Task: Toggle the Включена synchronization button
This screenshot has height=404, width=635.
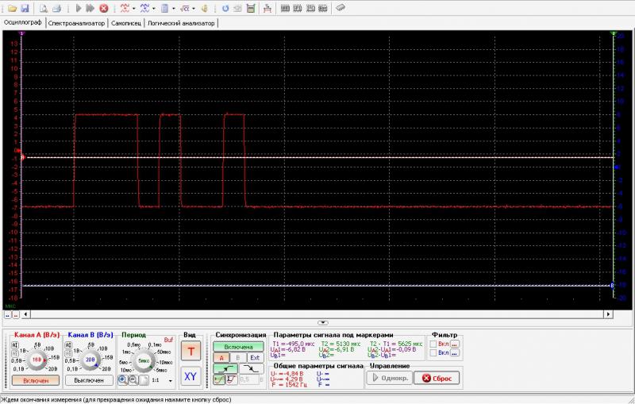Action: tap(237, 347)
